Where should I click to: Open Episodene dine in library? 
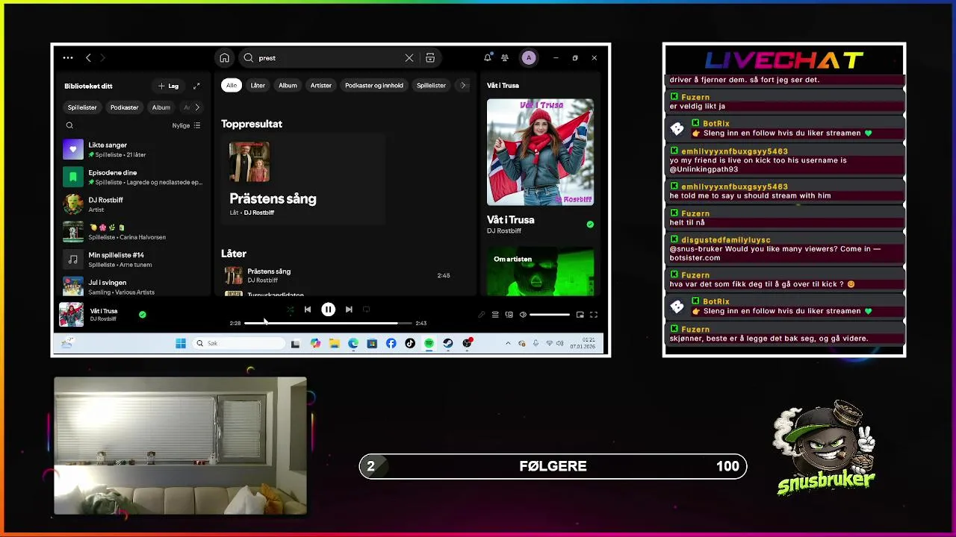pyautogui.click(x=134, y=177)
